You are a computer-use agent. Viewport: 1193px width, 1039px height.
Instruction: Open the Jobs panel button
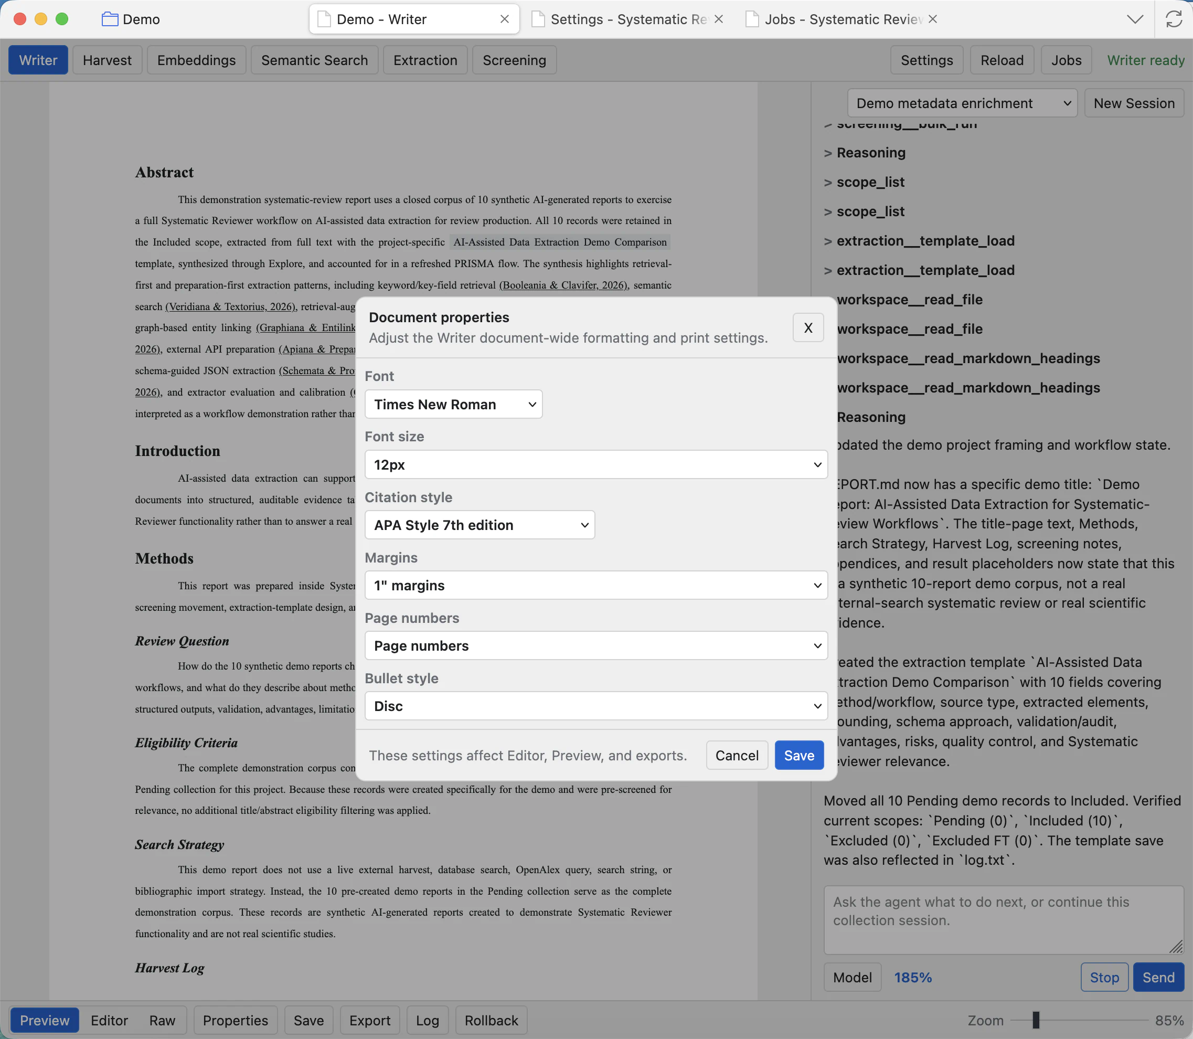click(x=1066, y=60)
